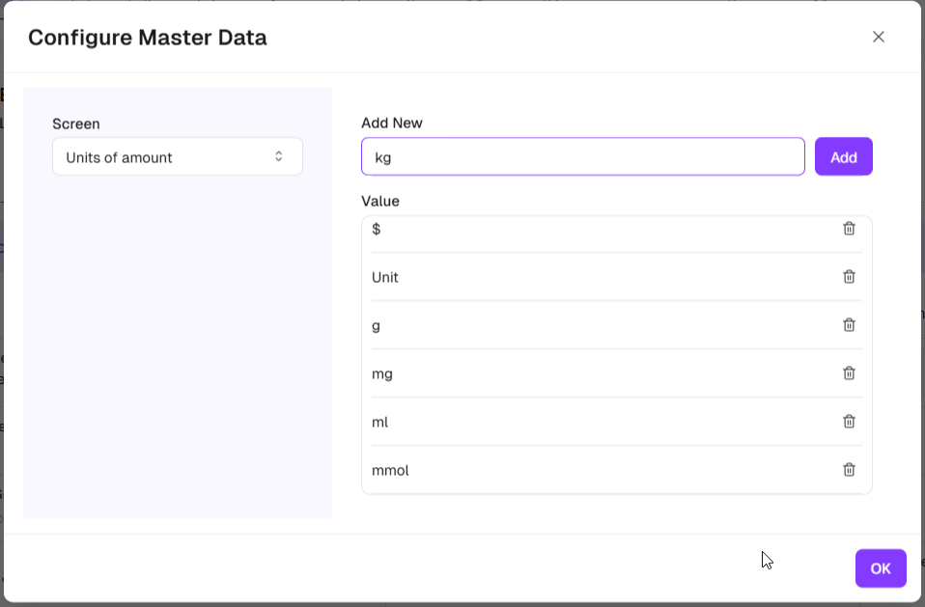
Task: Pick the "mg" list item text
Action: pos(382,373)
